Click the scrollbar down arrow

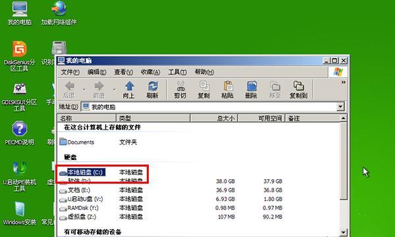pos(343,232)
